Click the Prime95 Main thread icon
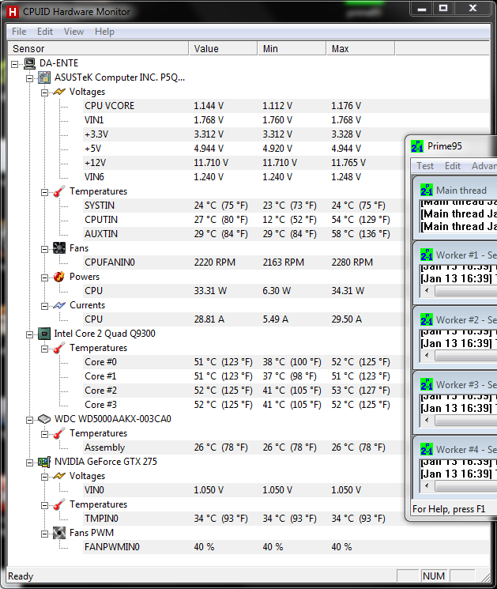497x589 pixels. [427, 190]
